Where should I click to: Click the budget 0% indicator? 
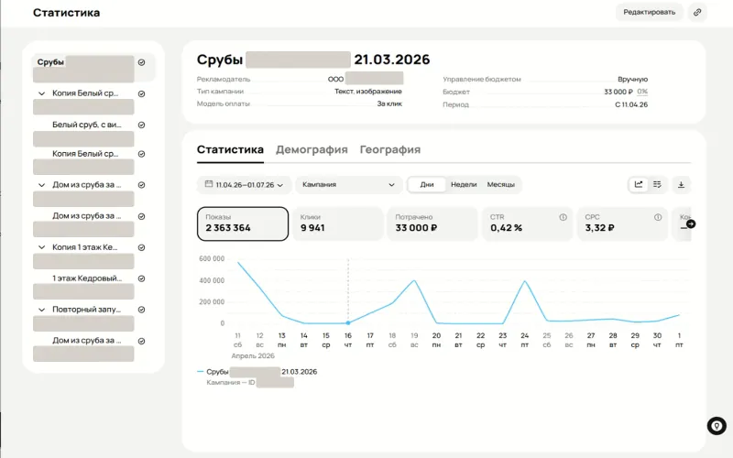point(642,92)
